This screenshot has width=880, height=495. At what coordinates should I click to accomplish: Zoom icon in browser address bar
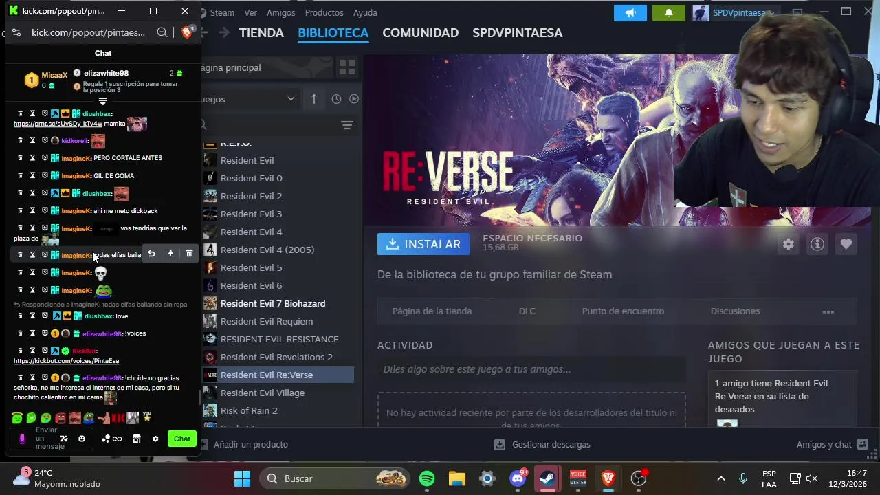(162, 32)
